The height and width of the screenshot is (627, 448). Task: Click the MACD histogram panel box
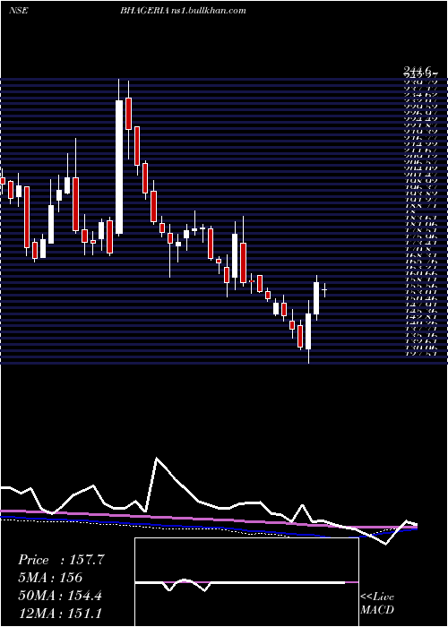coord(246,582)
